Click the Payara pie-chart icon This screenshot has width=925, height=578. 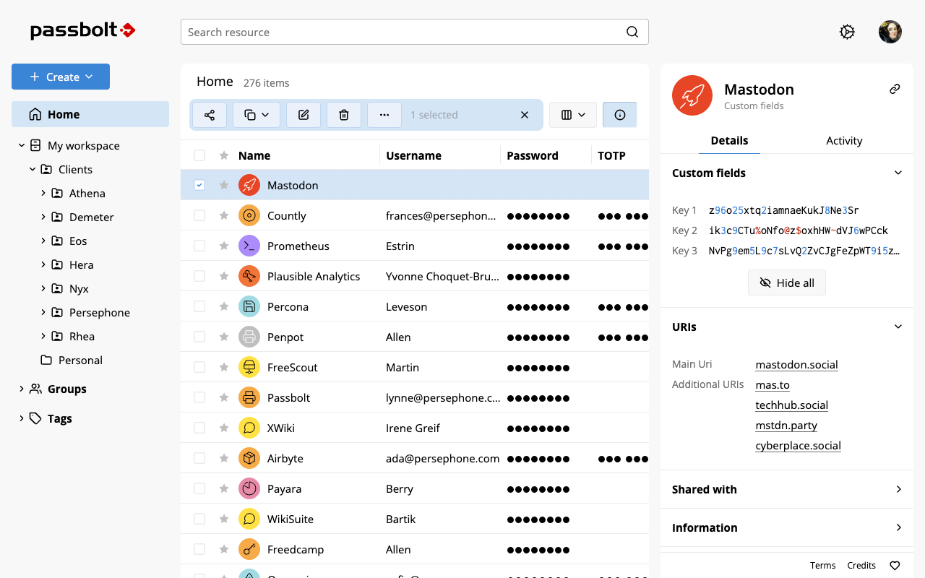(x=249, y=488)
